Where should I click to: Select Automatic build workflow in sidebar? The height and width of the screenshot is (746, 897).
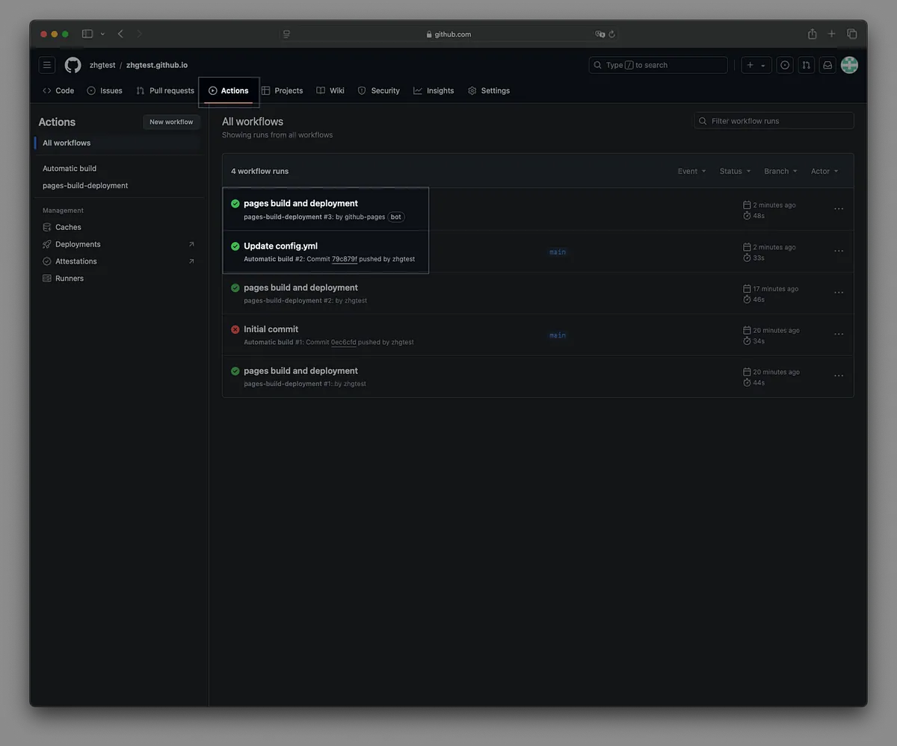pos(70,169)
